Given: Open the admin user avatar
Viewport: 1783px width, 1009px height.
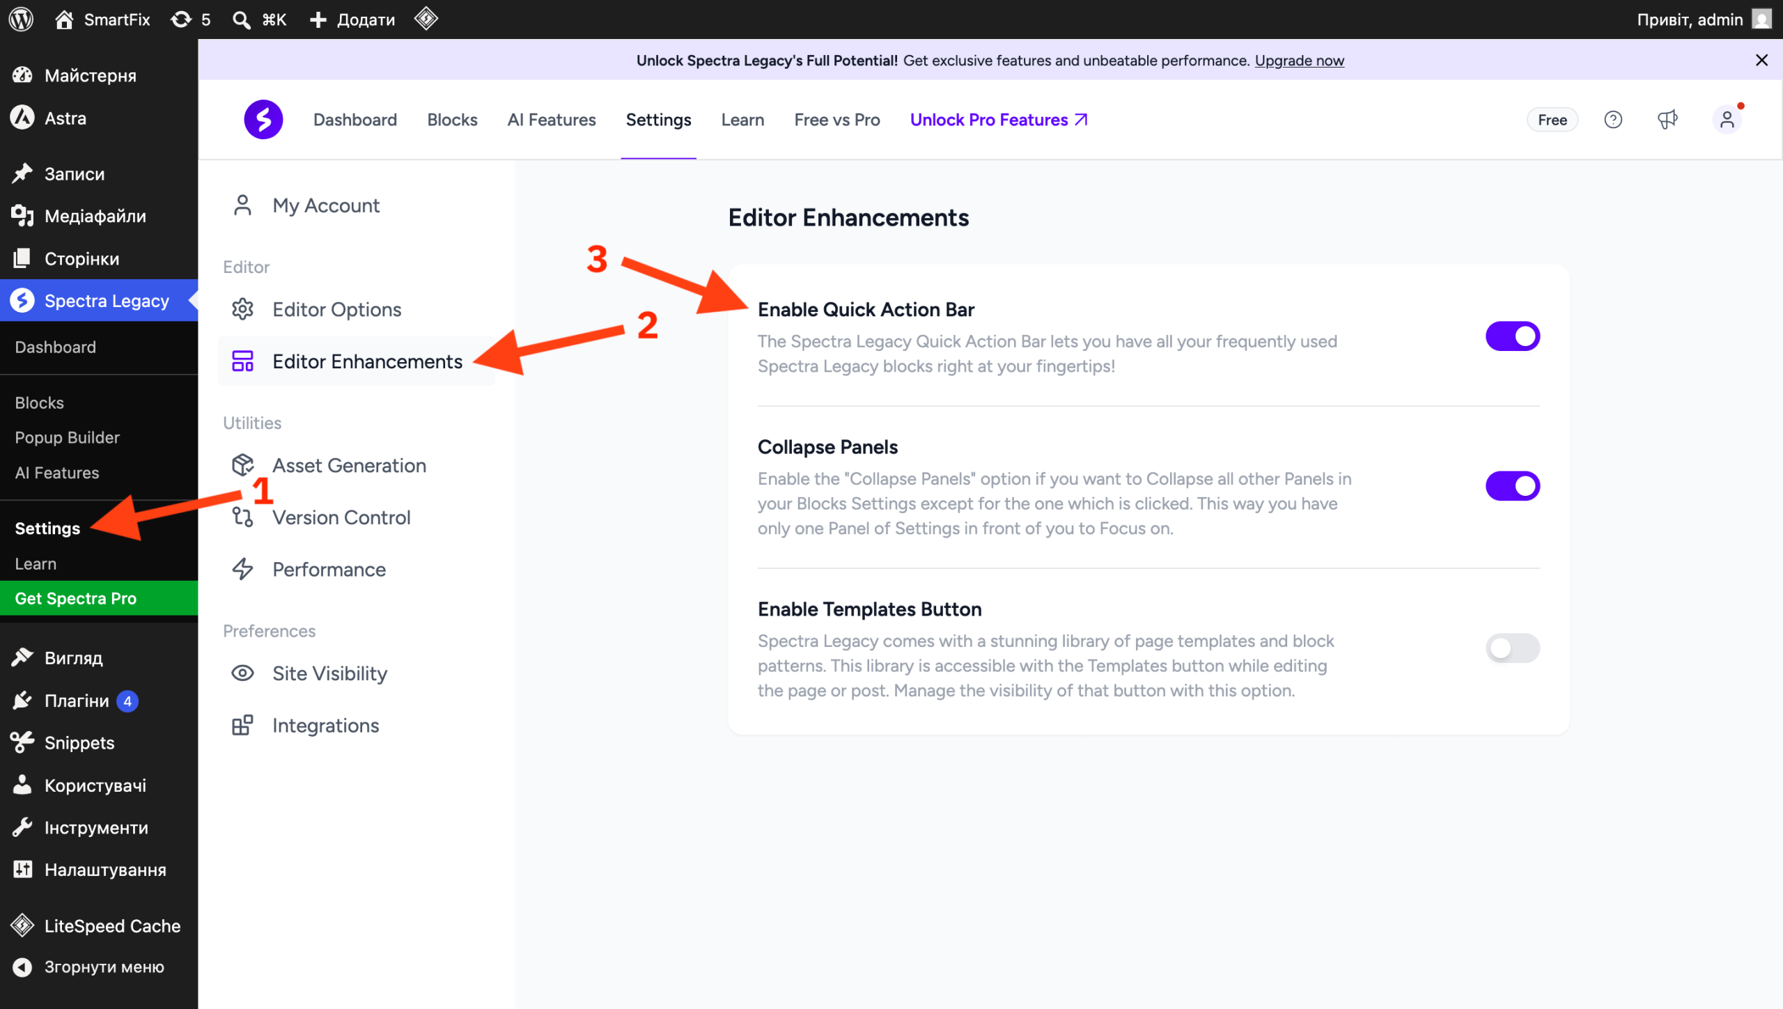Looking at the screenshot, I should click(x=1761, y=19).
